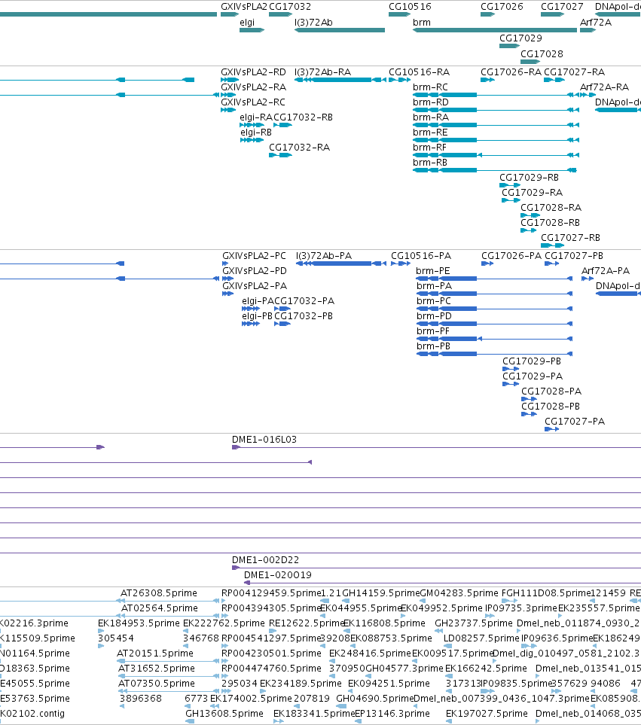This screenshot has height=725, width=641.
Task: Click the CG17032-RA transcript label
Action: click(x=299, y=148)
